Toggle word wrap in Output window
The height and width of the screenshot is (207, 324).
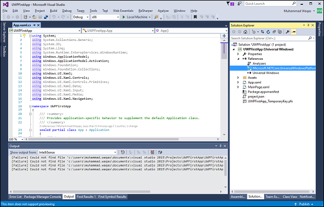(x=160, y=153)
